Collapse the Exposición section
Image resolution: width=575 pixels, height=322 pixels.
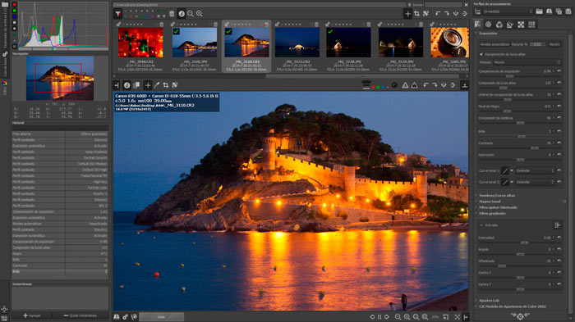tap(487, 34)
